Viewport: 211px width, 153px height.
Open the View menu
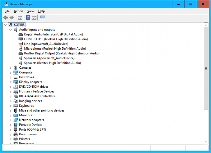pos(31,11)
